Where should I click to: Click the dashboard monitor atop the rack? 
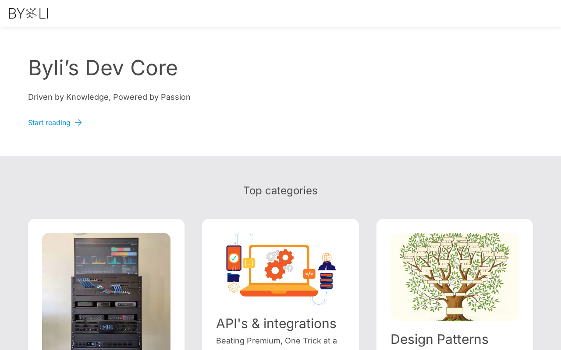(x=107, y=257)
